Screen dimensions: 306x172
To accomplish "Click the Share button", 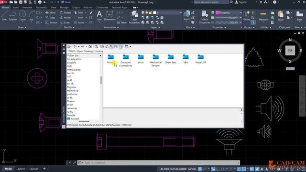I will click(66, 2).
